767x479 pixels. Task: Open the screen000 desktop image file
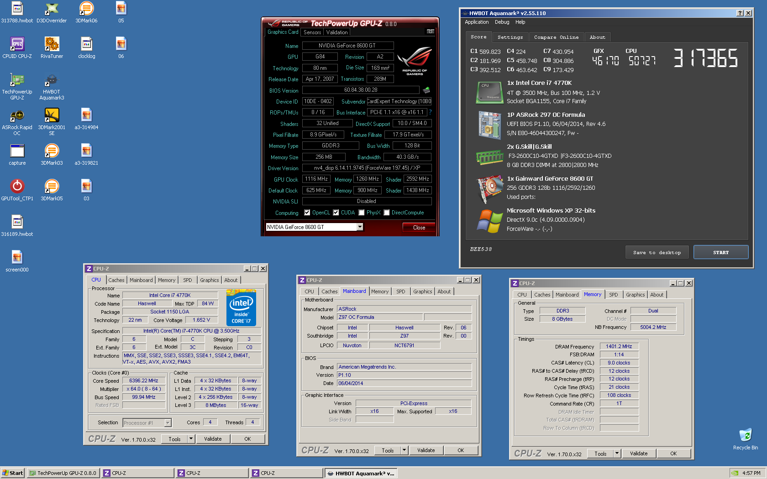tap(17, 261)
